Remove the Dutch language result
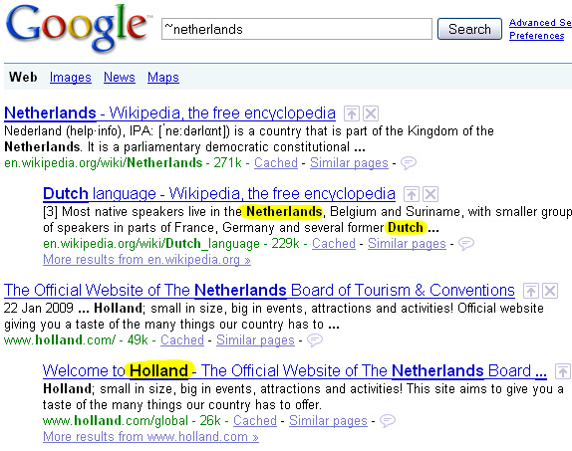 430,194
